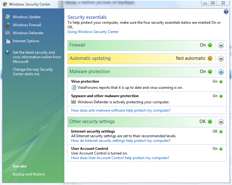The width and height of the screenshot is (232, 185).
Task: Click the Not automatic status text
Action: pyautogui.click(x=191, y=58)
